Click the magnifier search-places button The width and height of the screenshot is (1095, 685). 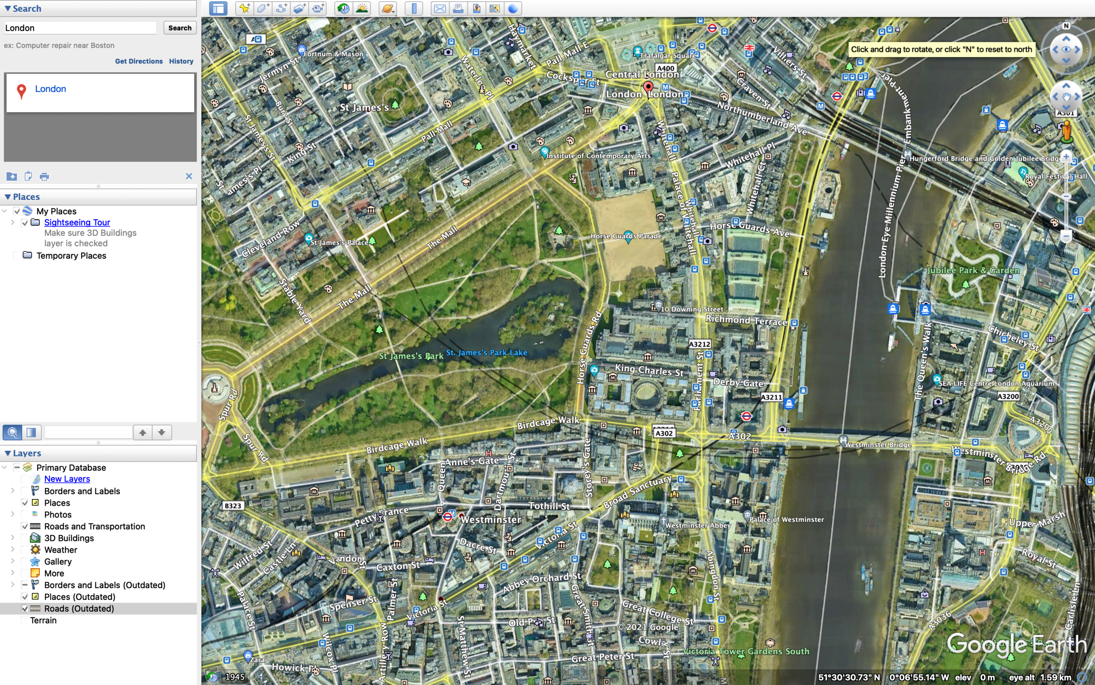tap(12, 432)
